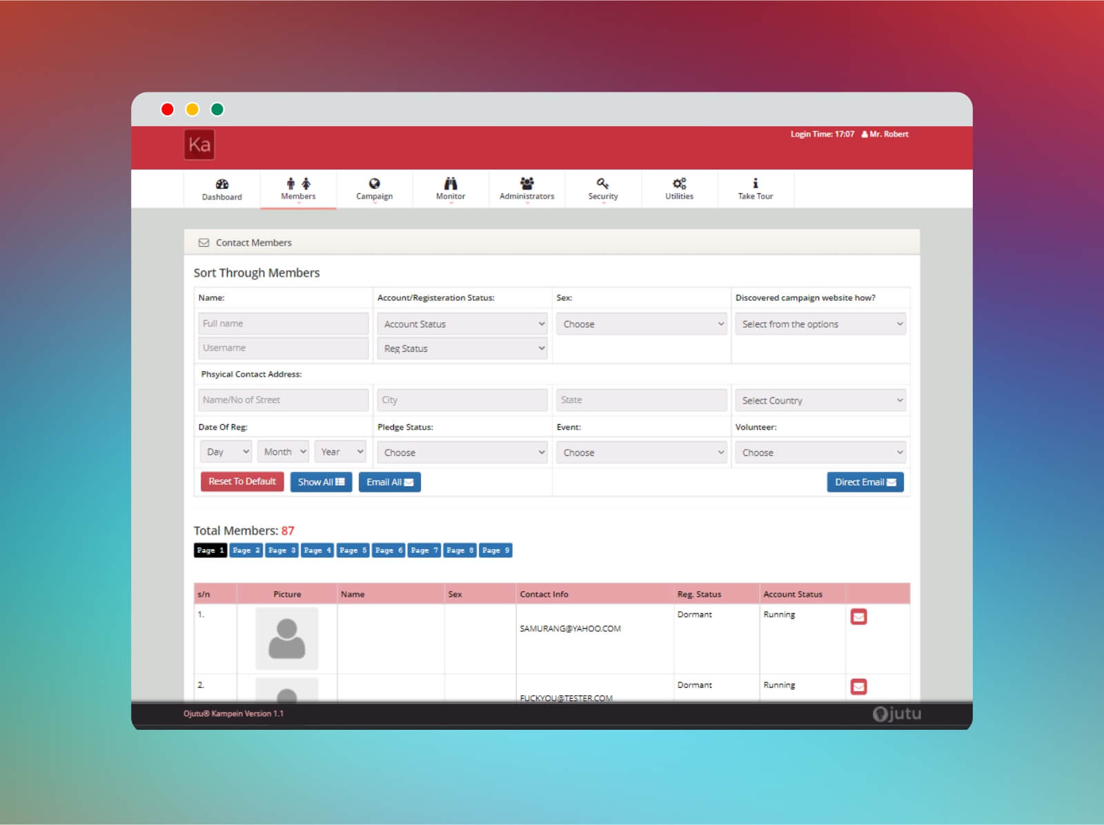
Task: Go to Page 9 of members
Action: tap(495, 550)
